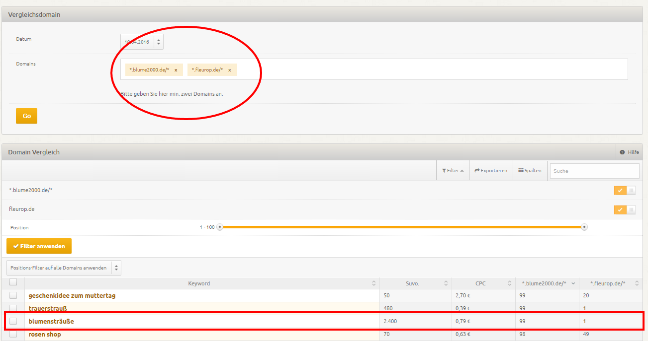Click the Suvo. value 2.400
The width and height of the screenshot is (648, 341).
coord(390,321)
